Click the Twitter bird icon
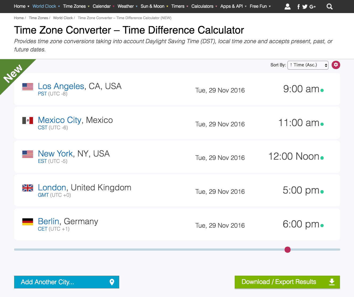This screenshot has width=354, height=297. (305, 7)
